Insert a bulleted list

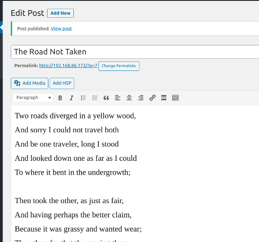point(83,98)
